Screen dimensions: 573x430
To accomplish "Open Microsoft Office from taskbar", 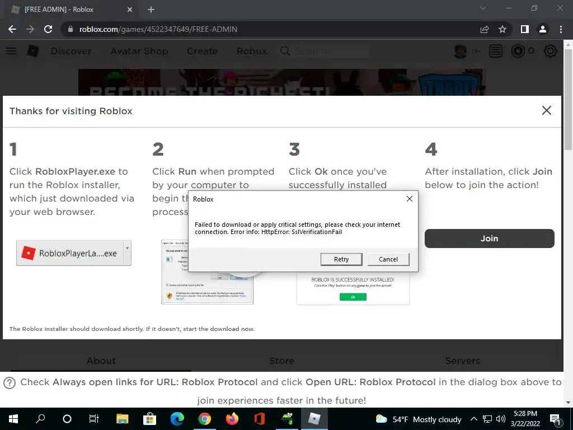I will coord(260,419).
